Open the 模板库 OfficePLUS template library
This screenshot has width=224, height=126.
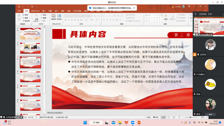[x=54, y=17]
